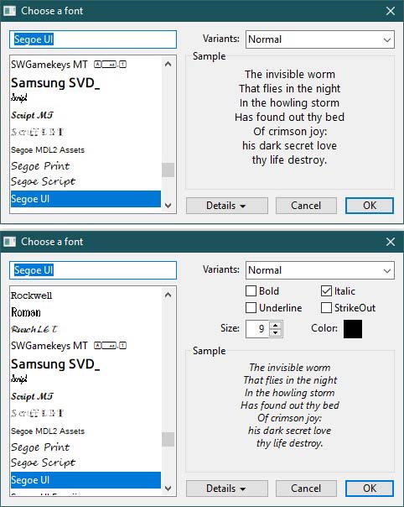The height and width of the screenshot is (507, 404).
Task: Click the down arrow of the lower font list scrollbar
Action: pyautogui.click(x=168, y=488)
